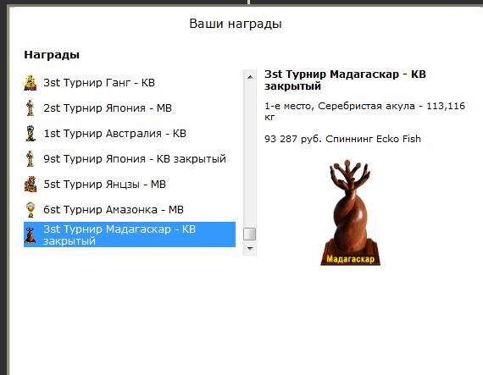Click the awards list scroll-up arrow

(250, 76)
